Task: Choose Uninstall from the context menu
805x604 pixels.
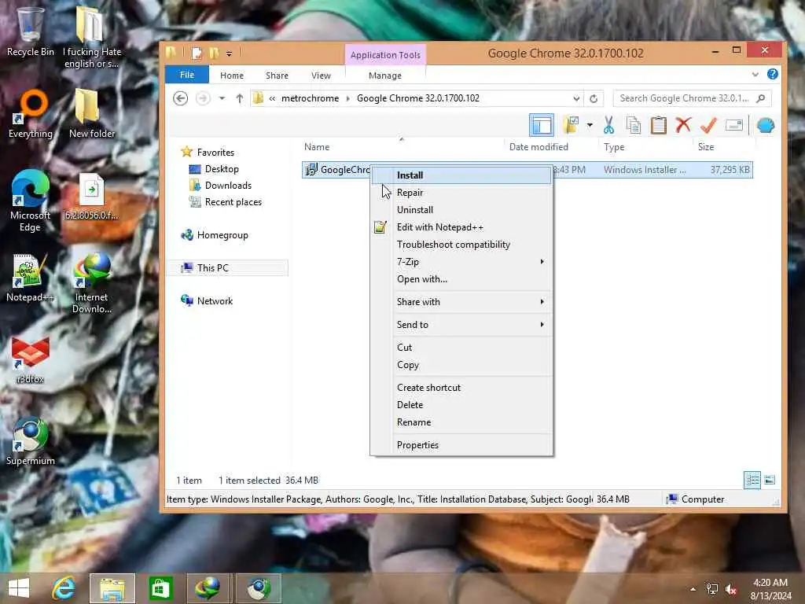Action: click(x=461, y=209)
